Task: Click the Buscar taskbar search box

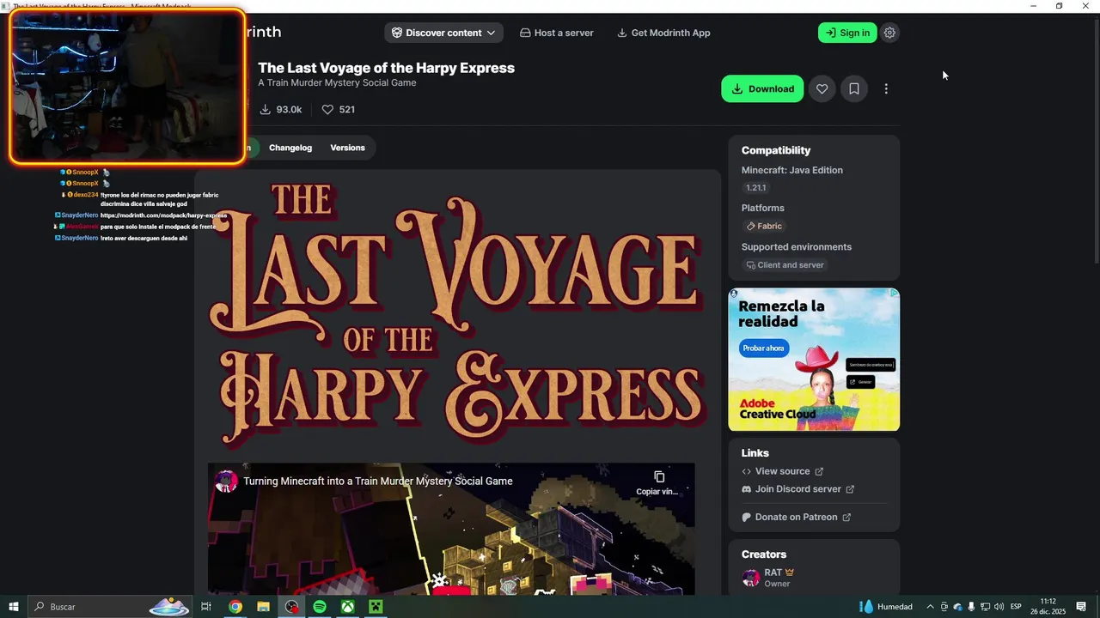Action: [x=110, y=607]
